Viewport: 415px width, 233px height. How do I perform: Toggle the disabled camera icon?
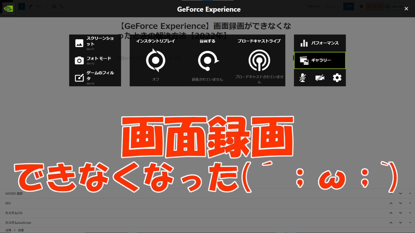pyautogui.click(x=320, y=78)
